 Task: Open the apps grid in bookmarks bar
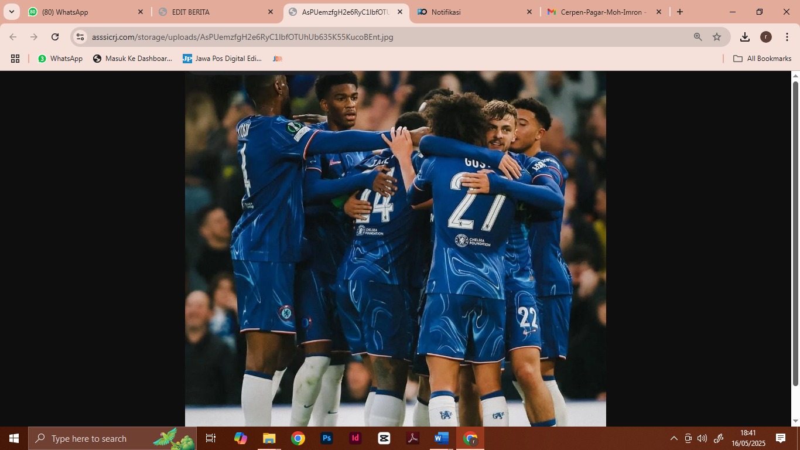[15, 59]
